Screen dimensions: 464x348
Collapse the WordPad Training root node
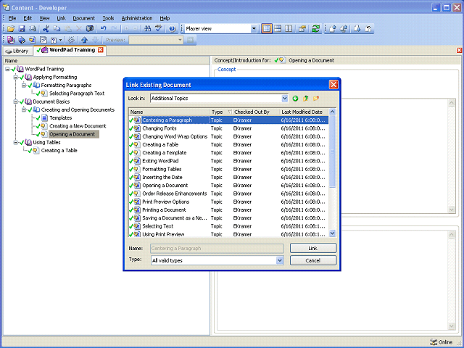click(x=7, y=69)
